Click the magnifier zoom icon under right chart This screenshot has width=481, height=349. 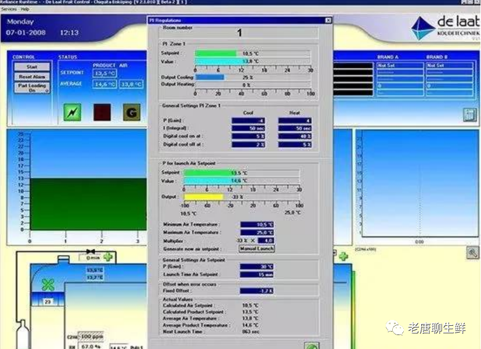point(472,253)
